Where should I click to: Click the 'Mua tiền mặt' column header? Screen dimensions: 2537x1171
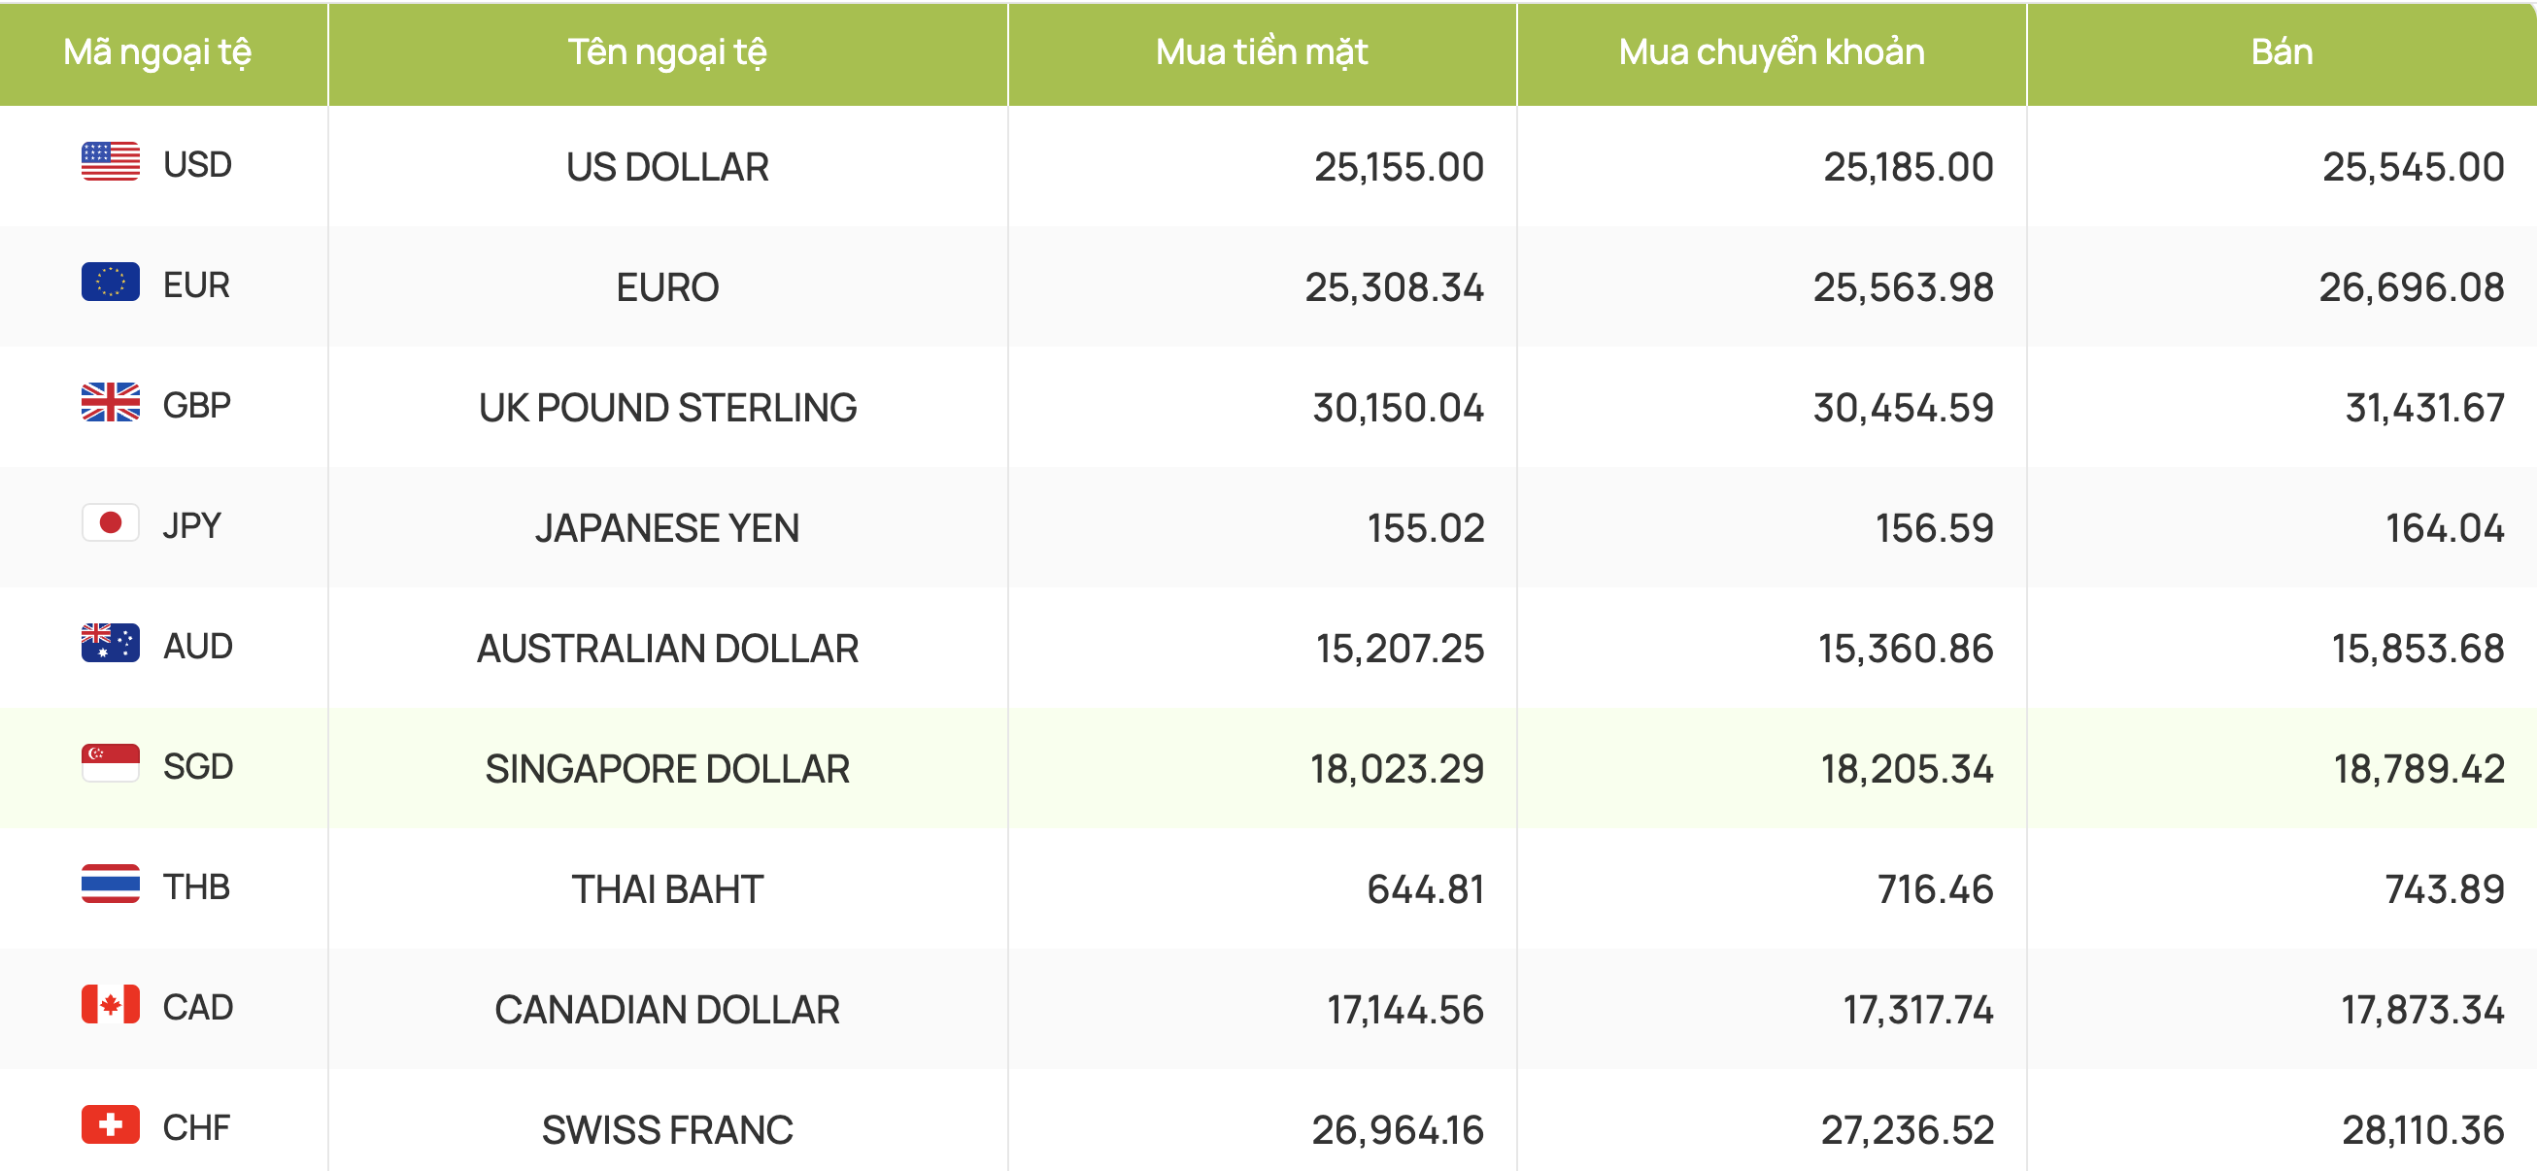pyautogui.click(x=1262, y=52)
